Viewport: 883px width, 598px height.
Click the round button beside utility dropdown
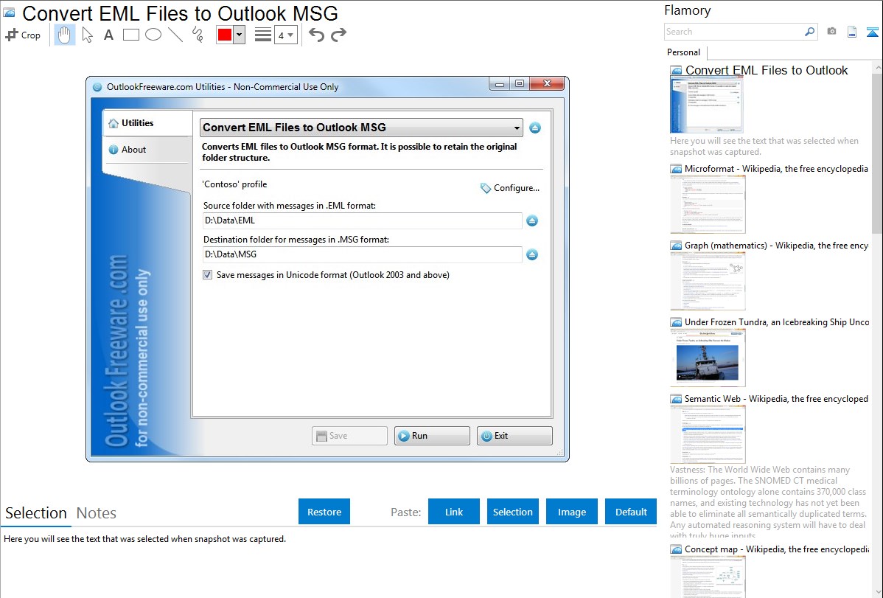(x=535, y=128)
